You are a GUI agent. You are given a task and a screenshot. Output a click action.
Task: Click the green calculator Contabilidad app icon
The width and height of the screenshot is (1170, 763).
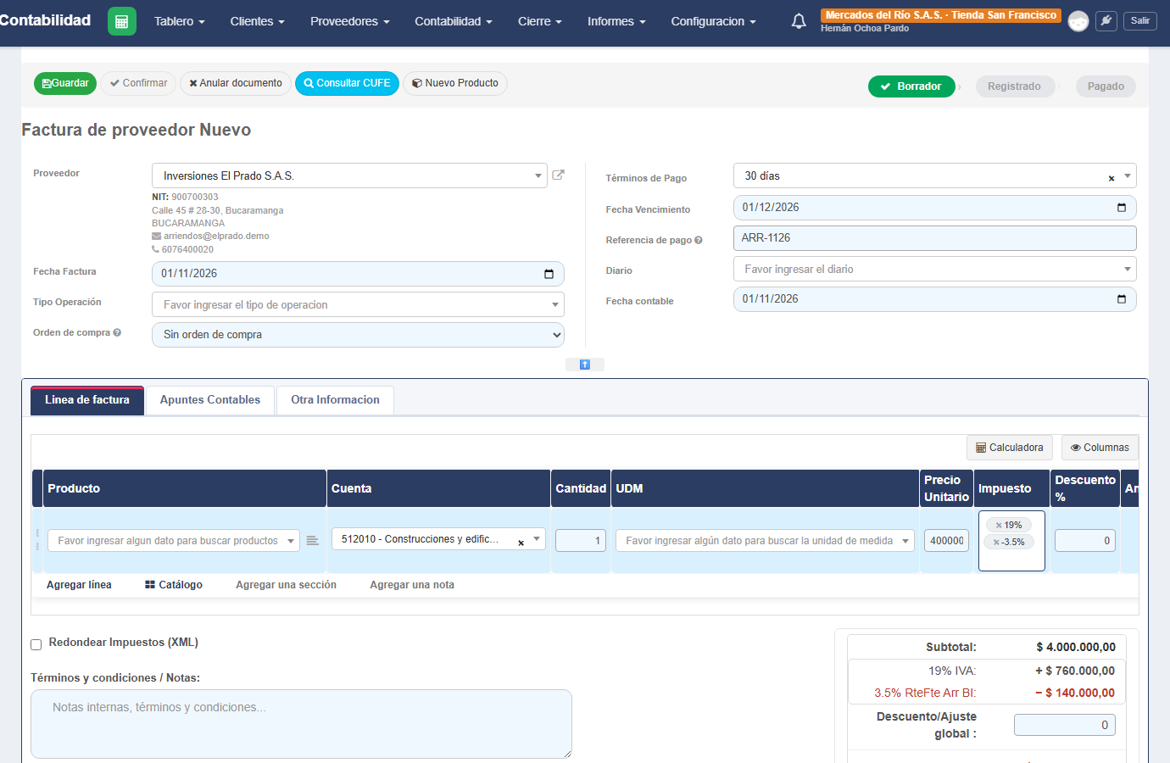click(x=122, y=21)
